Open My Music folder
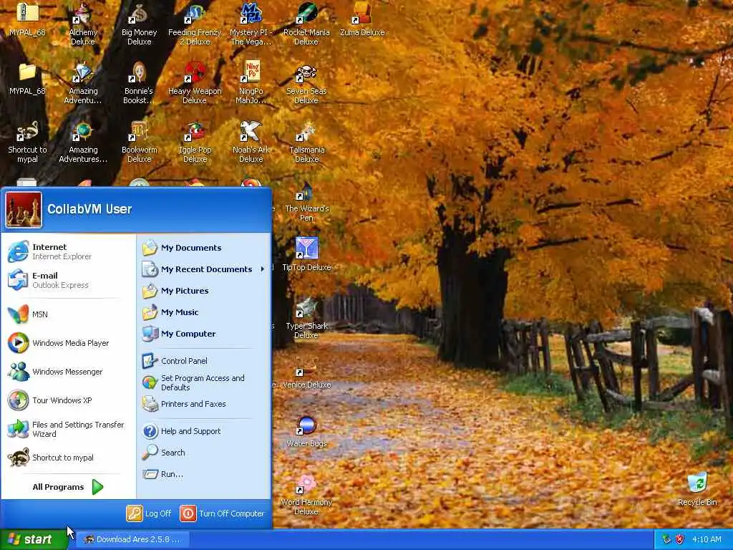 pos(204,312)
